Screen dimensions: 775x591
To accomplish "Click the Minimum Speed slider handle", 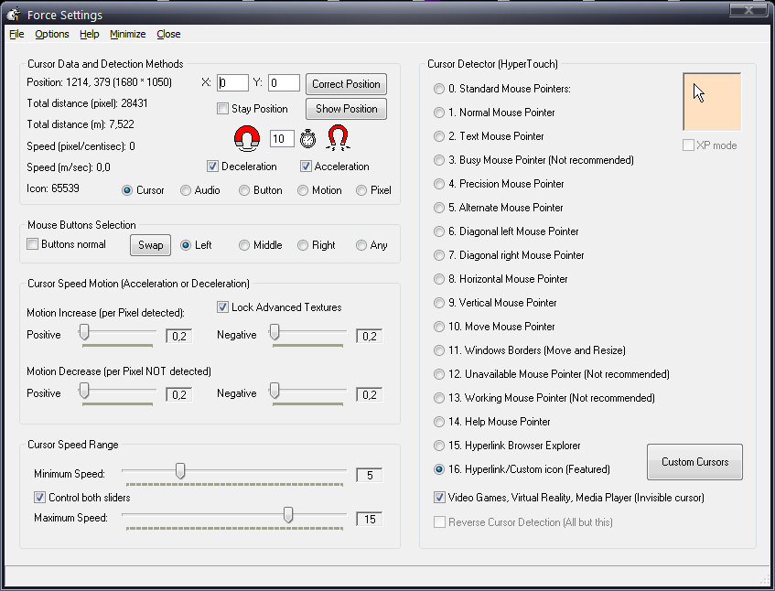I will point(180,471).
